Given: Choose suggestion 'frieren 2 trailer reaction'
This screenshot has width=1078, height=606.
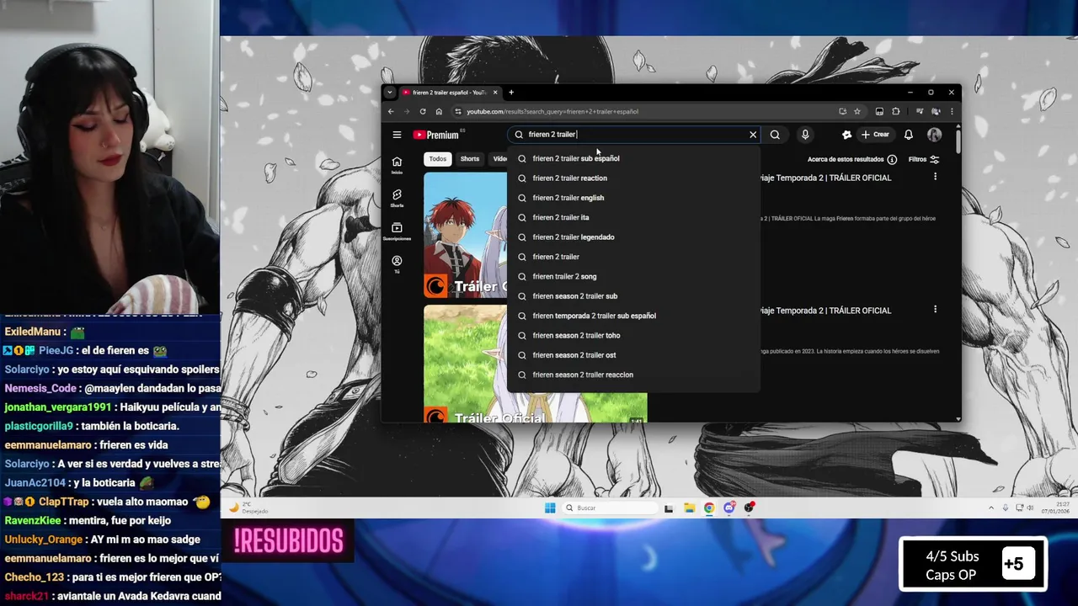Looking at the screenshot, I should click(x=633, y=178).
